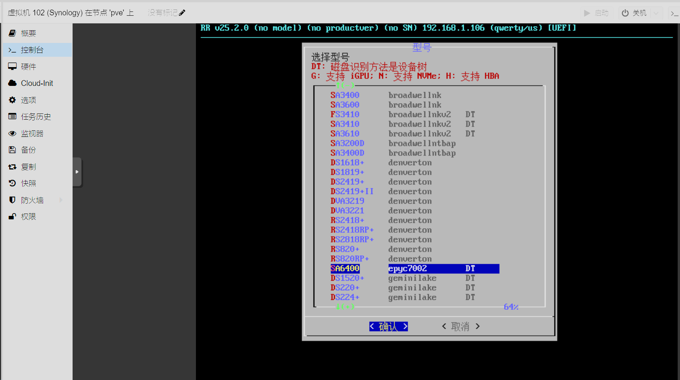
Task: Open the 任务历史 task history section
Action: pos(37,117)
